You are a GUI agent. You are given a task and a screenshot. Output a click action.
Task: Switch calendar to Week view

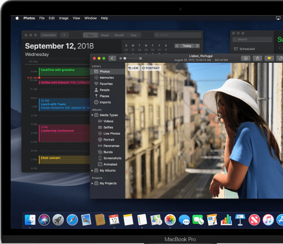coord(105,35)
